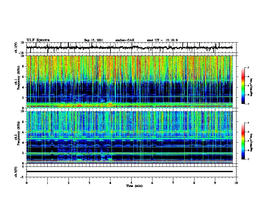
Task: Click the "VLF Spectra" plot title
Action: point(38,40)
